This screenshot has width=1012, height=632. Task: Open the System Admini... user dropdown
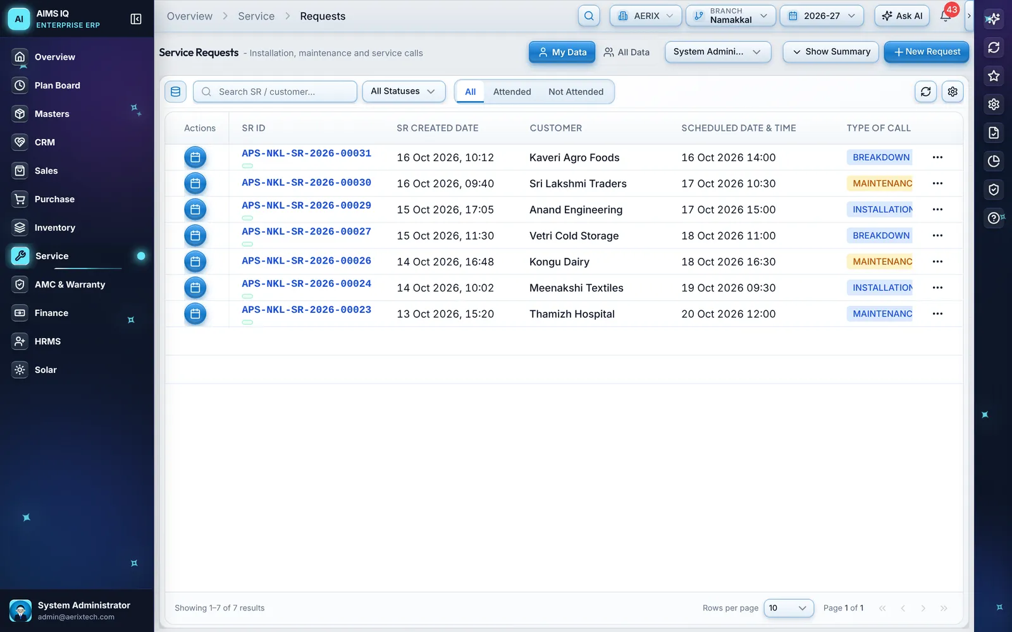[x=718, y=52]
